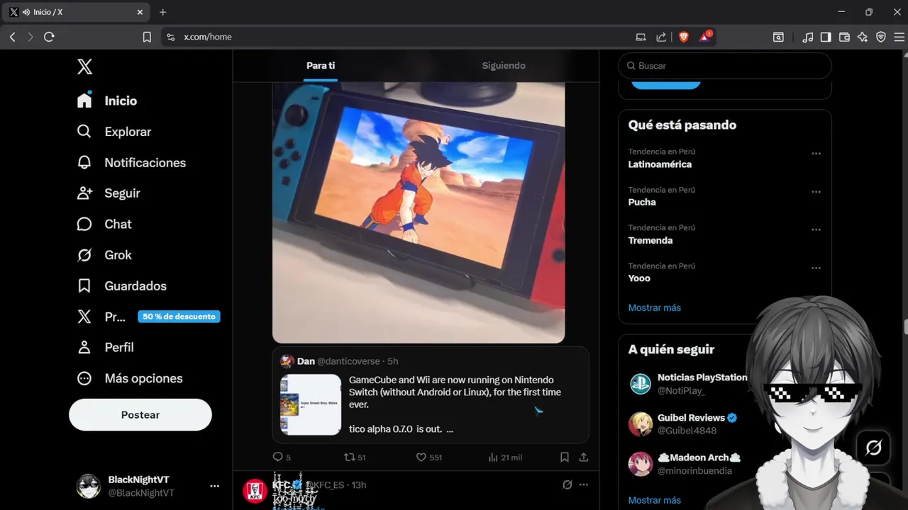Open Guardados bookmarks
908x510 pixels.
(x=122, y=285)
